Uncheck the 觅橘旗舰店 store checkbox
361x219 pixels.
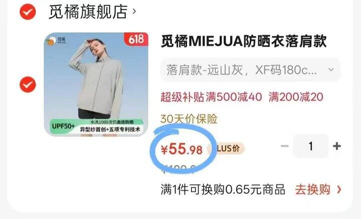pos(28,12)
